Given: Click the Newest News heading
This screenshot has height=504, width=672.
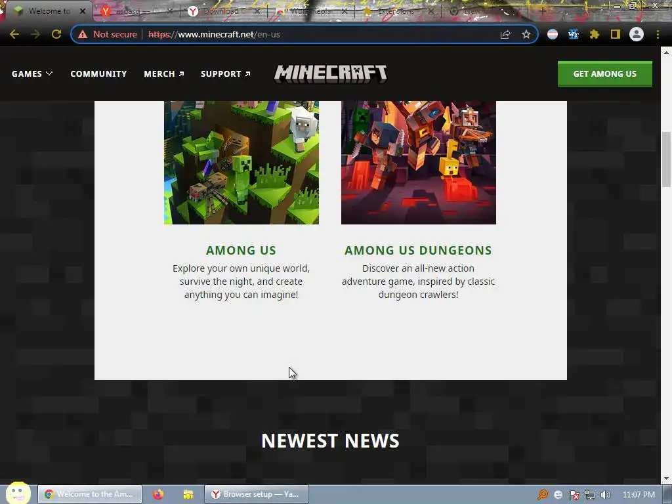Looking at the screenshot, I should click(x=331, y=440).
